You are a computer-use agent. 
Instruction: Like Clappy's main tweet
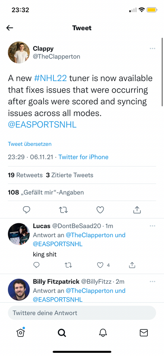coord(100,210)
